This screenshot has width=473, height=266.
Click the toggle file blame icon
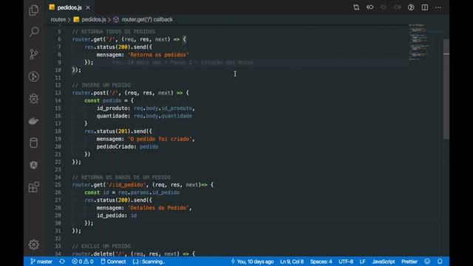[x=411, y=7]
